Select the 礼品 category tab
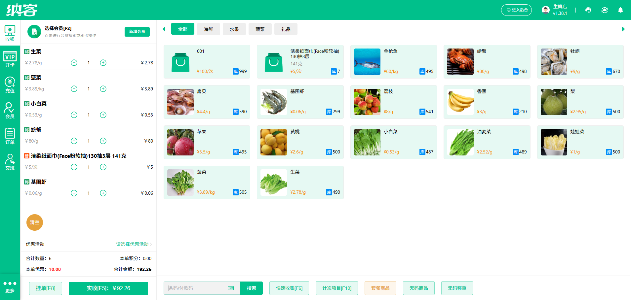The image size is (631, 300). click(286, 29)
